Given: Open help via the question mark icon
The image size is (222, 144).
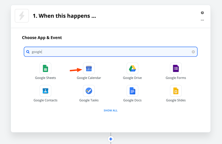Looking at the screenshot, I should click(x=202, y=13).
